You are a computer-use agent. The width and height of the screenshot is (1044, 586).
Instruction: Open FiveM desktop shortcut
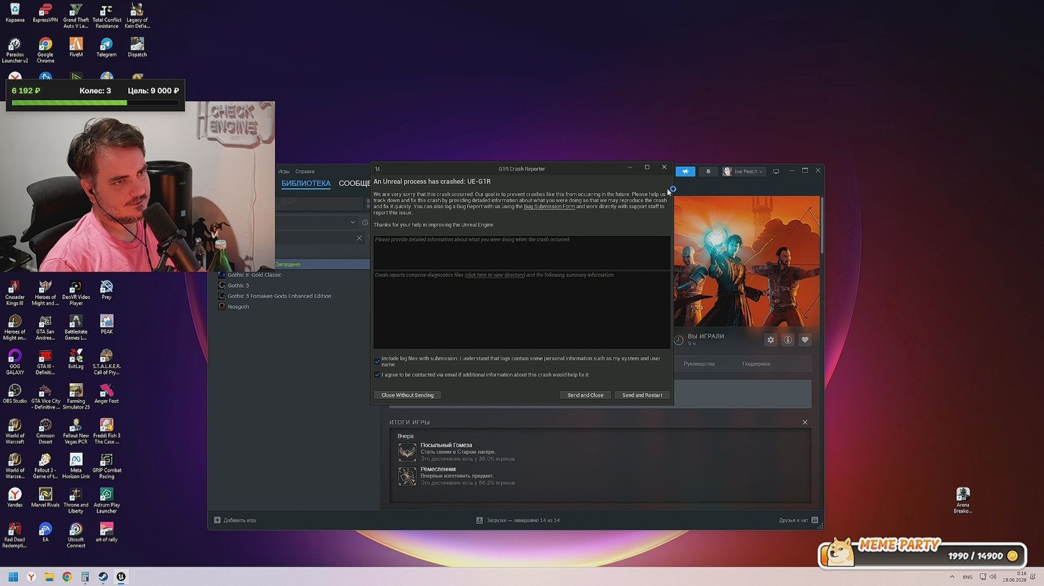pos(76,47)
